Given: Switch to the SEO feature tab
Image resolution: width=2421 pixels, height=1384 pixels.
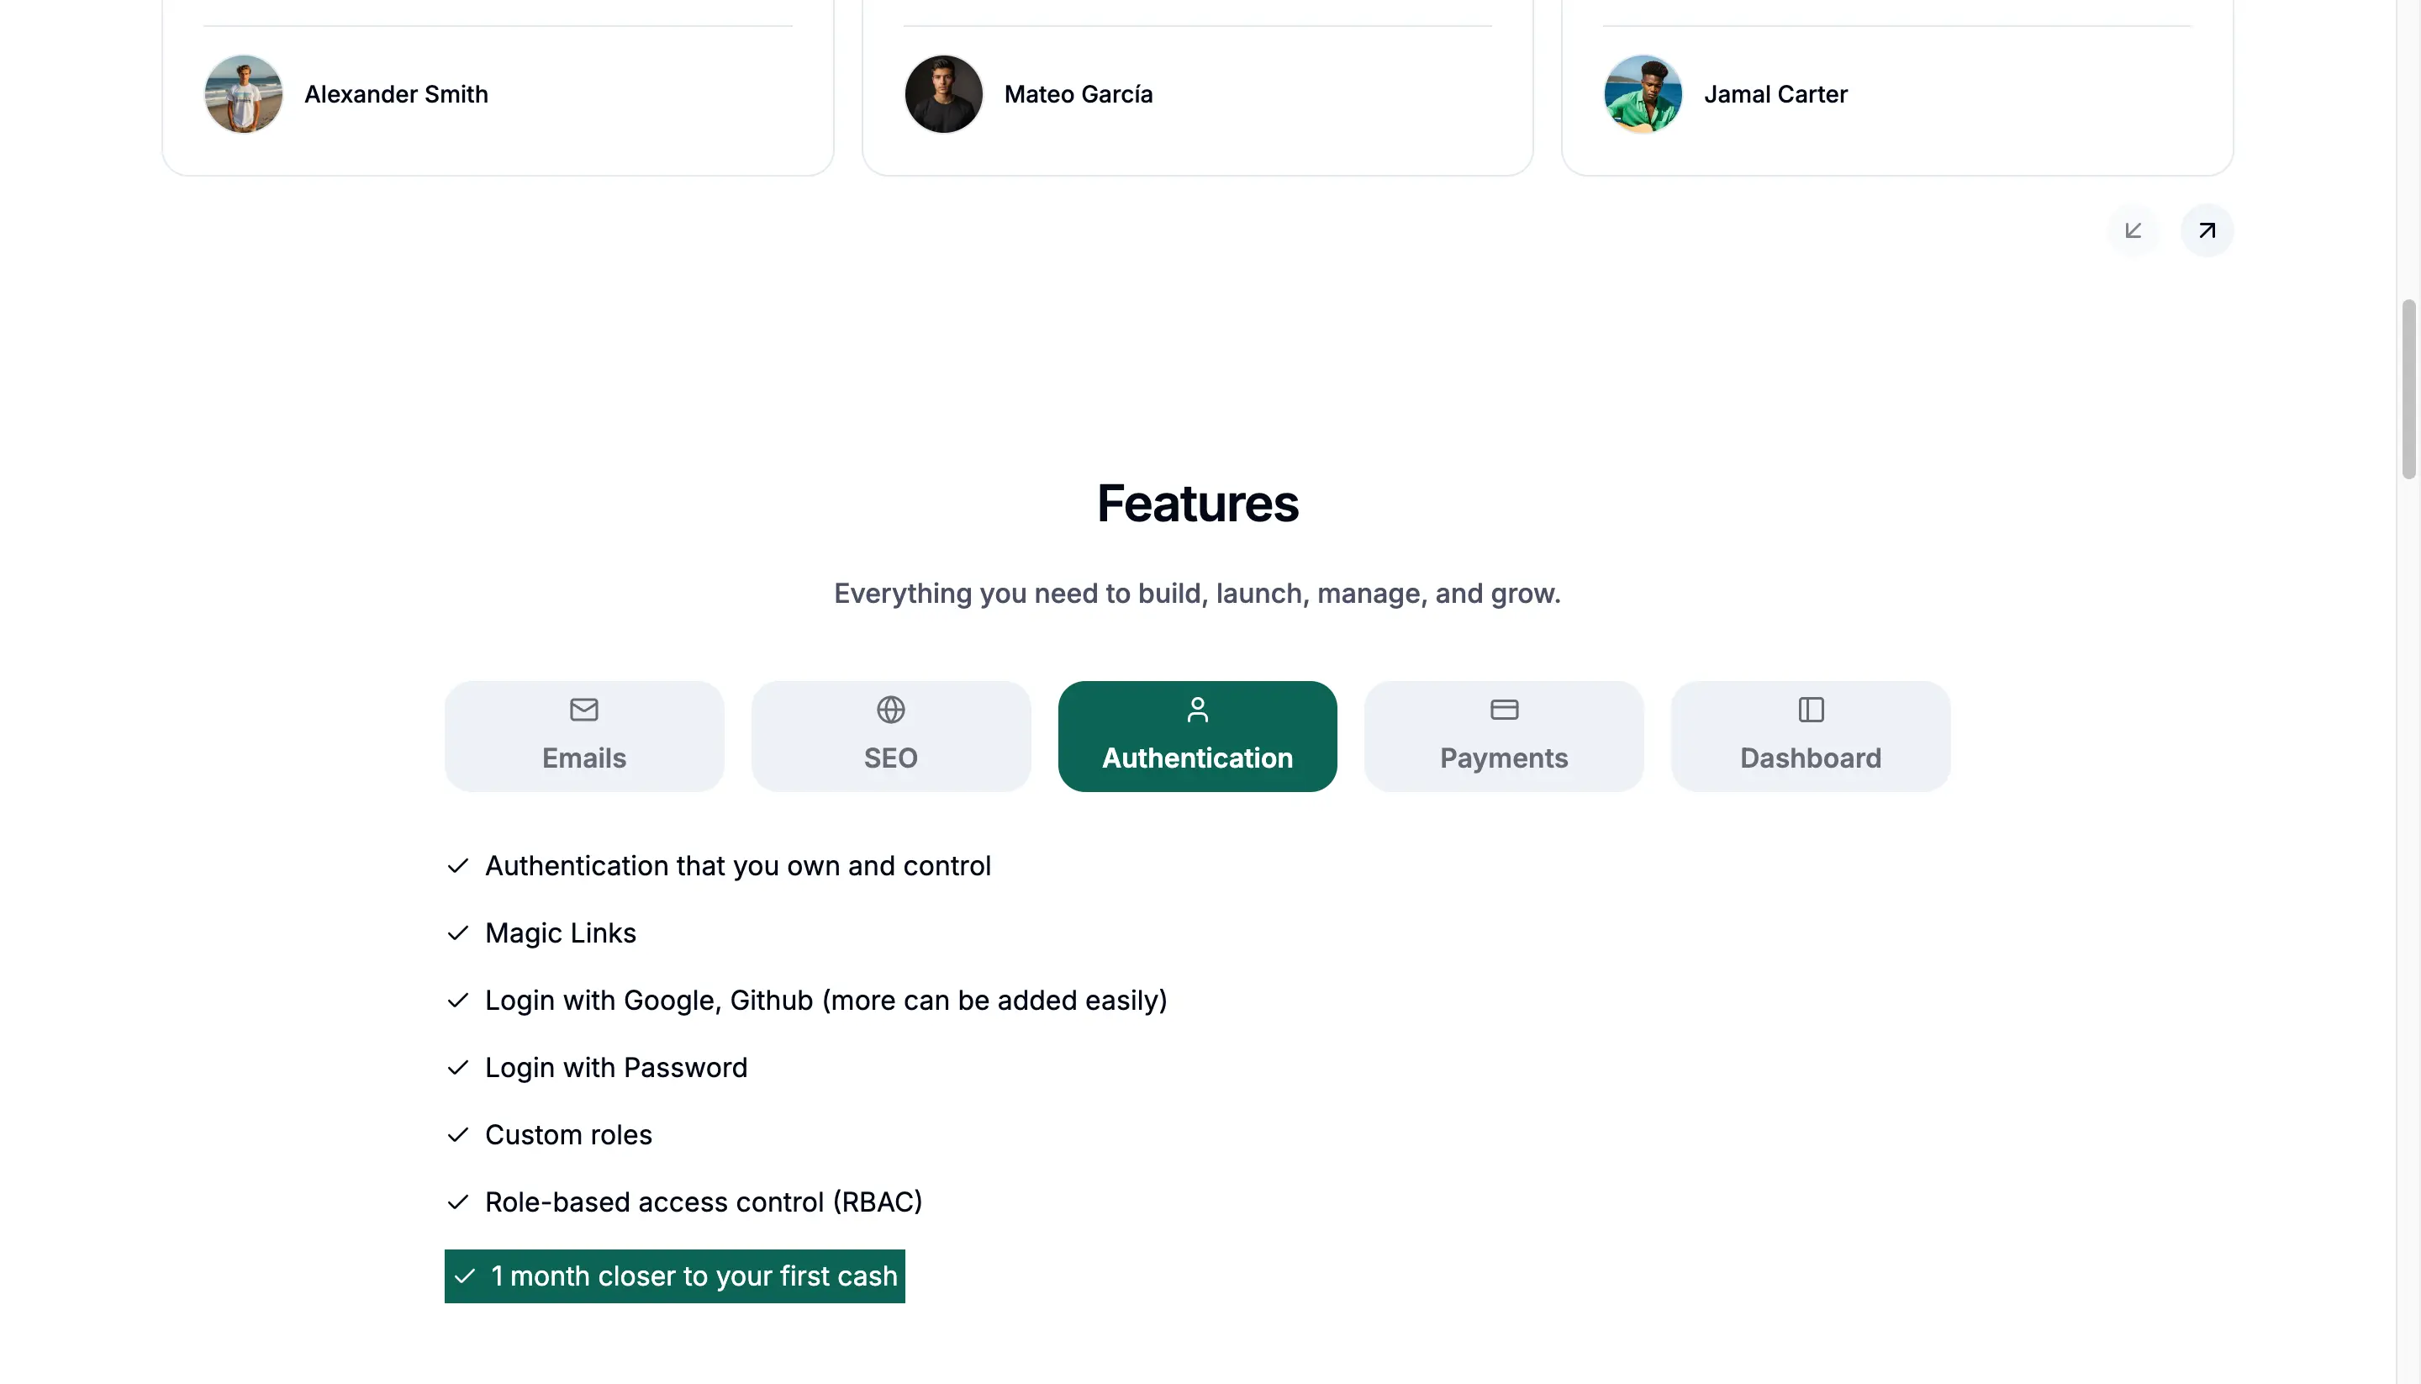Looking at the screenshot, I should tap(891, 736).
